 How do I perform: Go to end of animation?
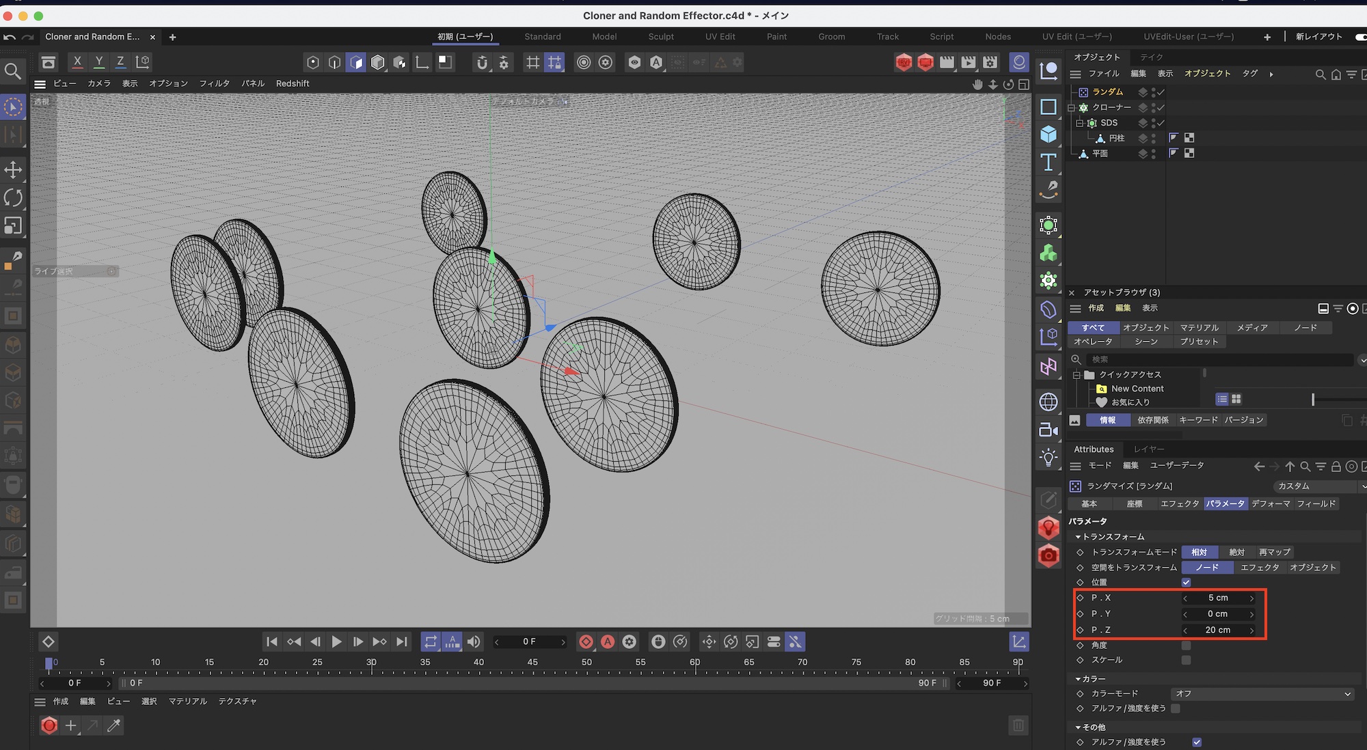coord(402,641)
